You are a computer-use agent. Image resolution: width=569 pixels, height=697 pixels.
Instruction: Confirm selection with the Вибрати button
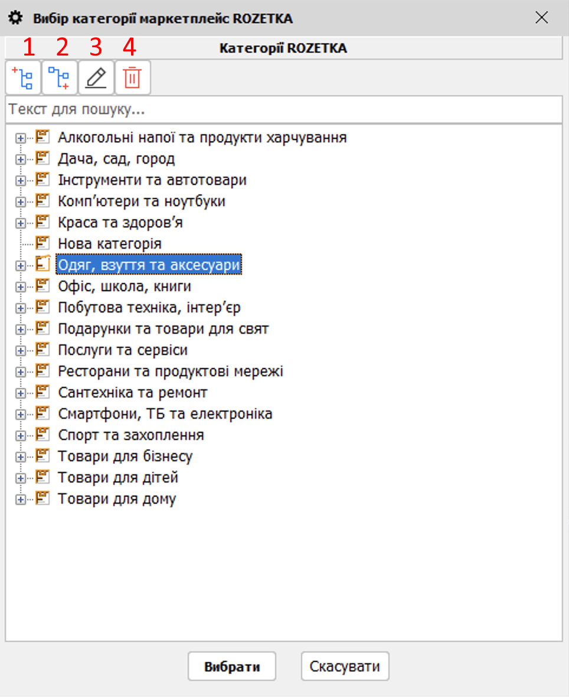(232, 666)
